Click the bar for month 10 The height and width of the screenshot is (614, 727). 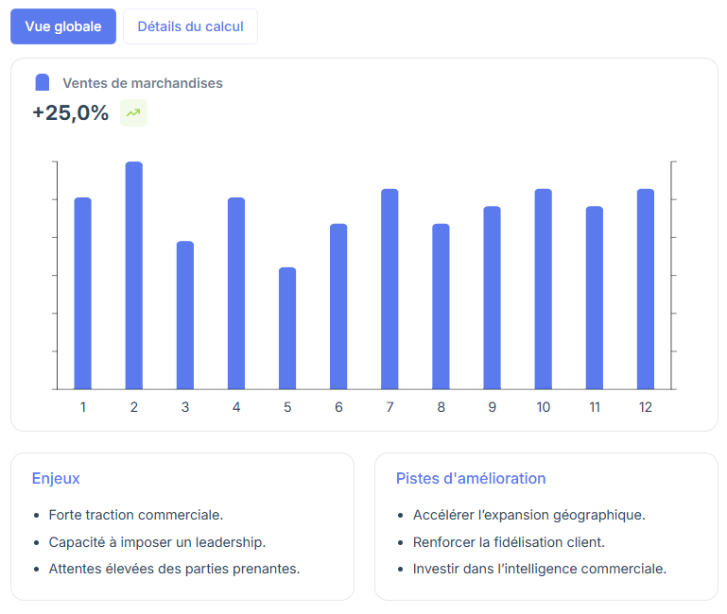[x=544, y=289]
